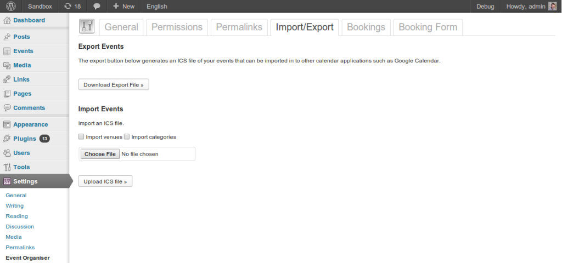Click the Users sidebar icon
Viewport: 562px width, 263px height.
pos(7,153)
